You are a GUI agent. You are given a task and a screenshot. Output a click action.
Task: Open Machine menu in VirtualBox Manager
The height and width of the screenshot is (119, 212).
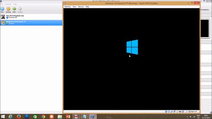tap(8, 4)
